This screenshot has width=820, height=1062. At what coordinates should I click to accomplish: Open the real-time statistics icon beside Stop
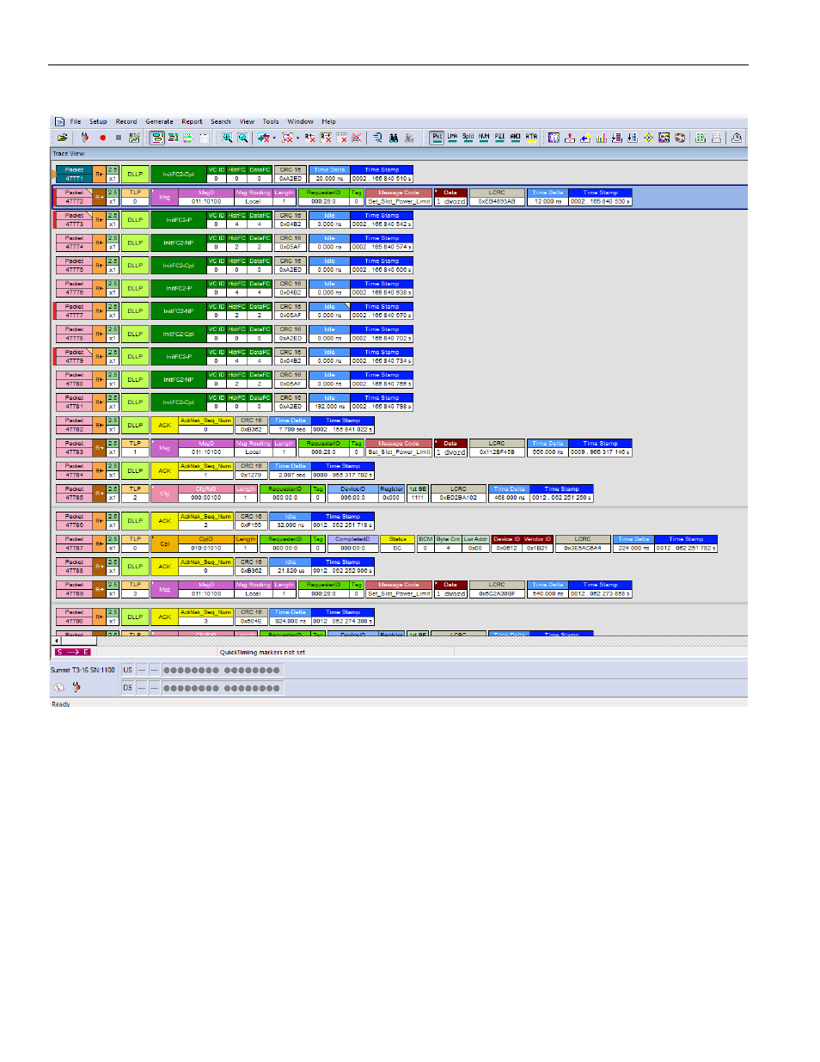[134, 138]
